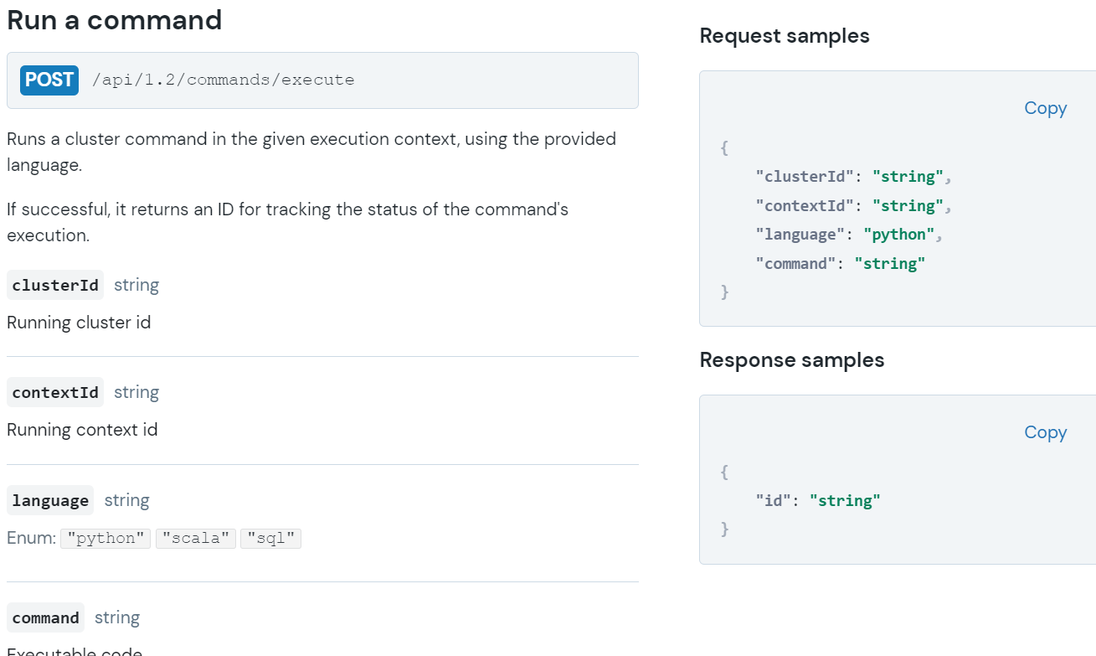Click the Request samples heading
The image size is (1096, 656).
(785, 36)
